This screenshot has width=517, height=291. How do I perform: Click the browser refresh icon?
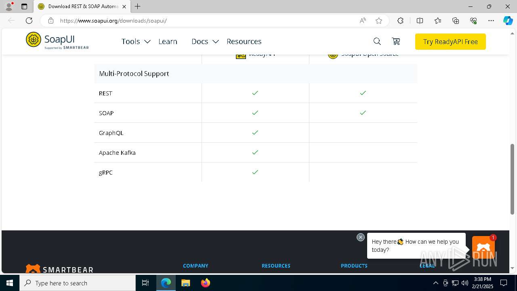pos(29,21)
